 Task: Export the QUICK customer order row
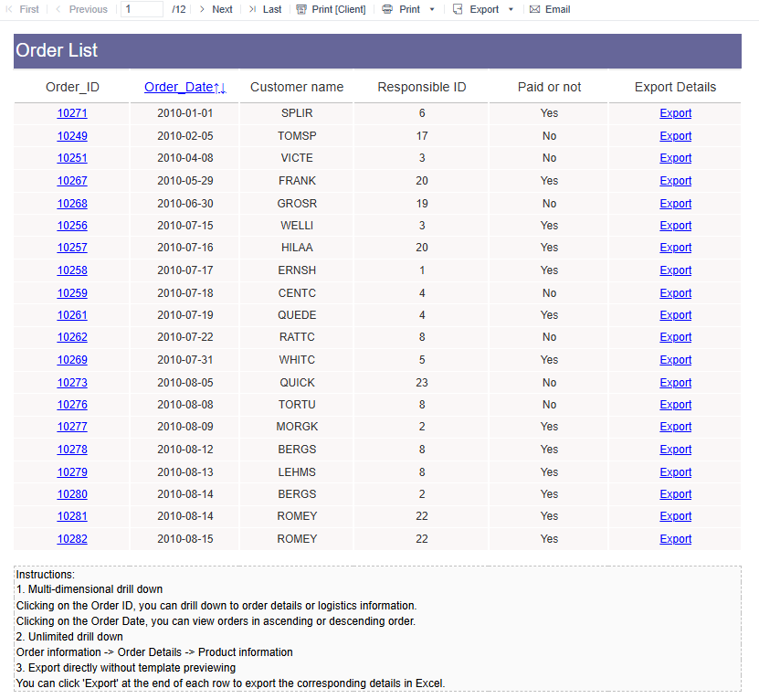point(675,383)
